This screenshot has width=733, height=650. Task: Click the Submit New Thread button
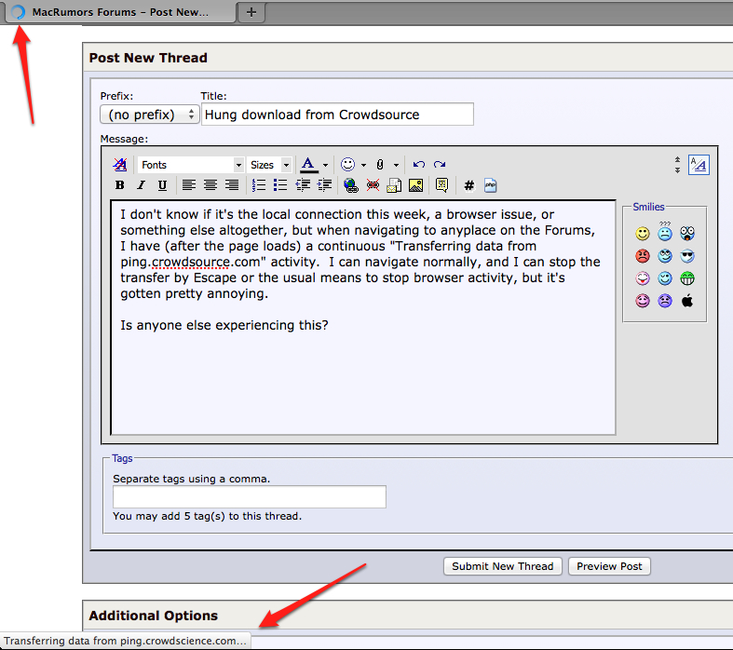503,566
